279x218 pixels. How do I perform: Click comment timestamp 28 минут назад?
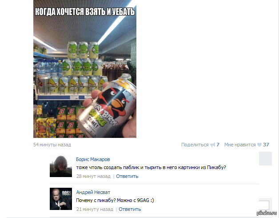[93, 176]
